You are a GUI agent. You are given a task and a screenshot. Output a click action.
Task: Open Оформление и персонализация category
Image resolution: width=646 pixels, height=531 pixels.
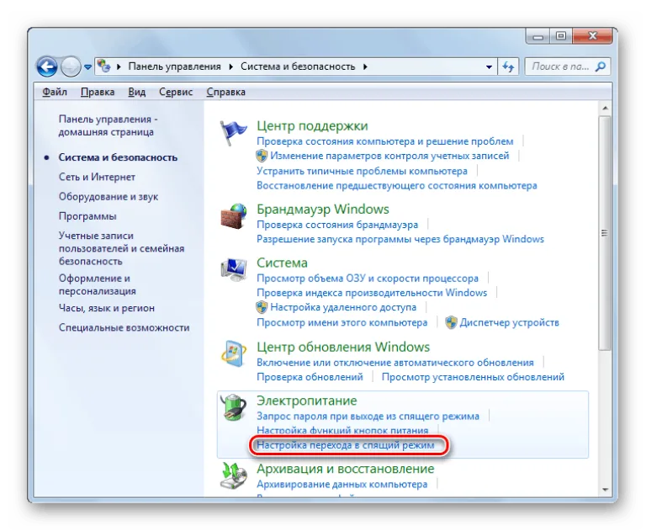(x=98, y=284)
